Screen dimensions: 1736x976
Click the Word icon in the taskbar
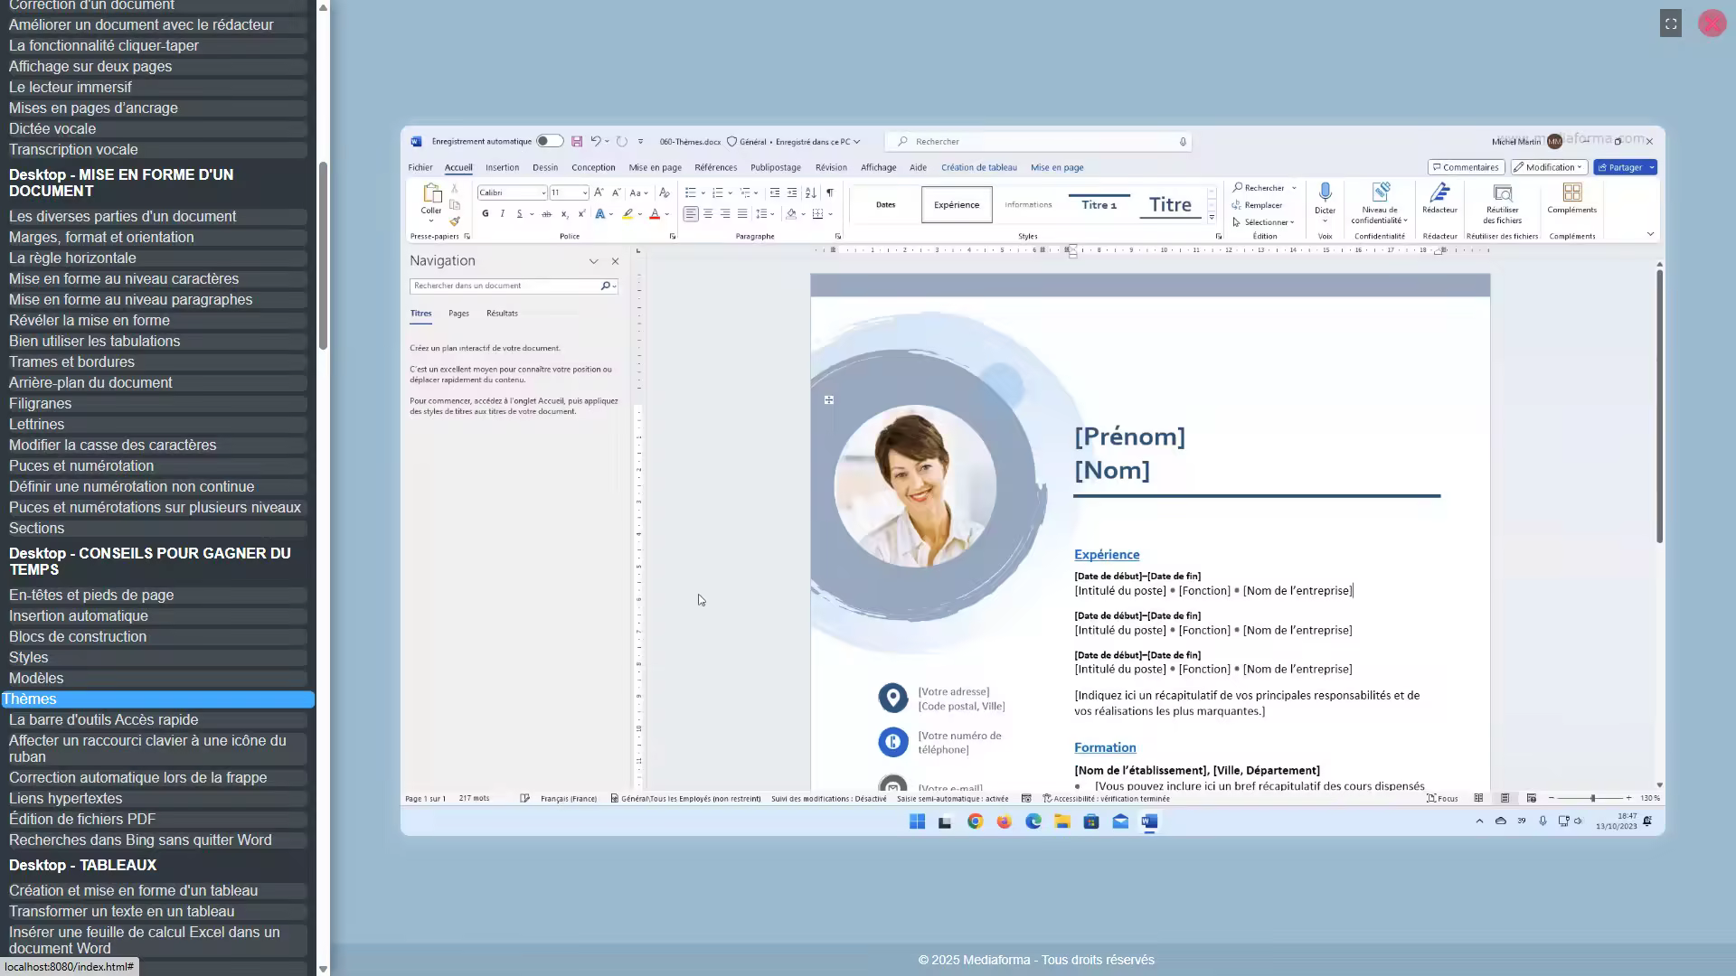tap(1149, 821)
